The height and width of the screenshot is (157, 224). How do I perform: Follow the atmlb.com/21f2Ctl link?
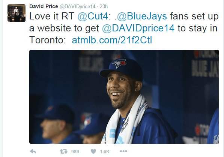(112, 40)
